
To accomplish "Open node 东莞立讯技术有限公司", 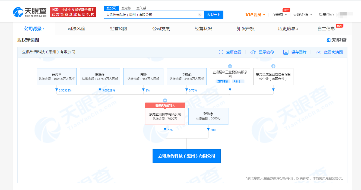I will [165, 116].
